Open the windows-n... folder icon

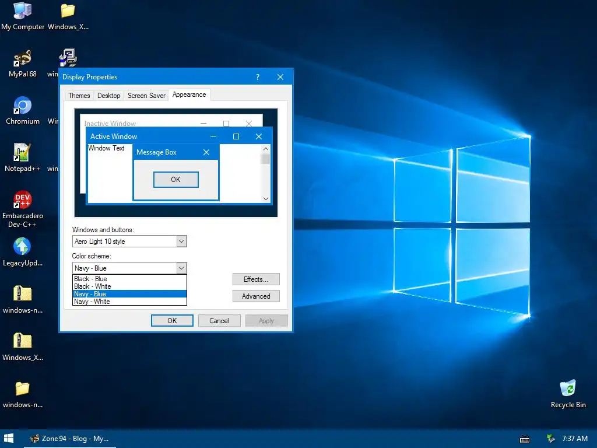(x=23, y=394)
